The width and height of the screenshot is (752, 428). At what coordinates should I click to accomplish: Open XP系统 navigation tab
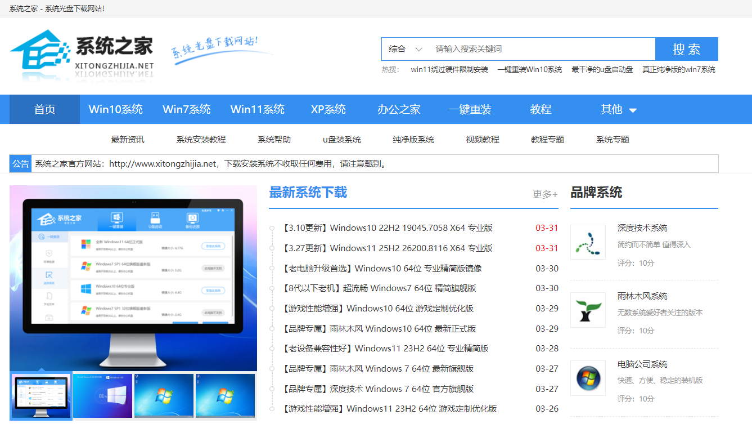328,109
